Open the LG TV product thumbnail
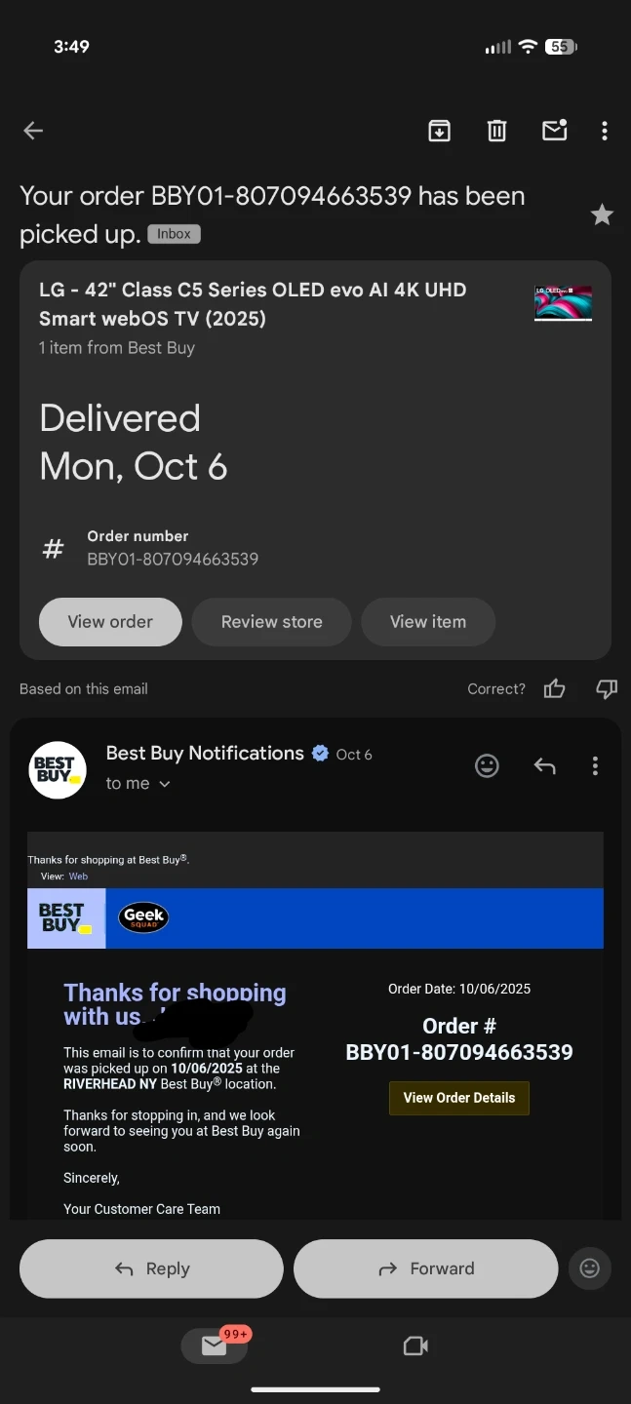 point(563,303)
